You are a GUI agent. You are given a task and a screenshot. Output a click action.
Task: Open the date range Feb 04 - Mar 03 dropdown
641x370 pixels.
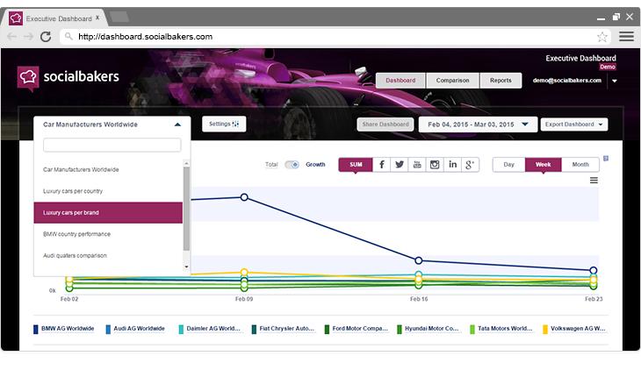(478, 125)
